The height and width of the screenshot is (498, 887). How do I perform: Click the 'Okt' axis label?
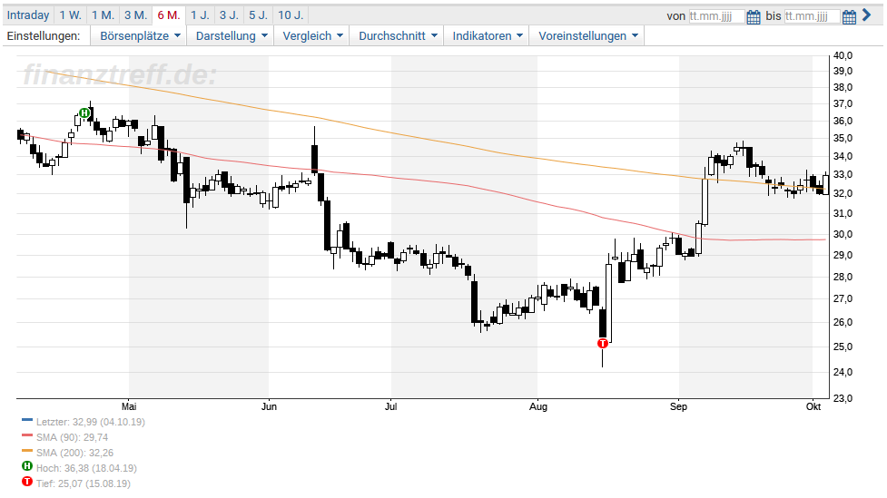tap(813, 406)
